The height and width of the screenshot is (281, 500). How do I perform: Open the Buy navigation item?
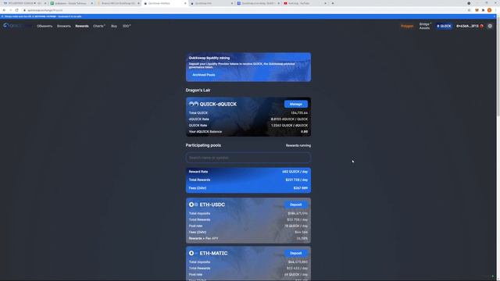(x=114, y=26)
